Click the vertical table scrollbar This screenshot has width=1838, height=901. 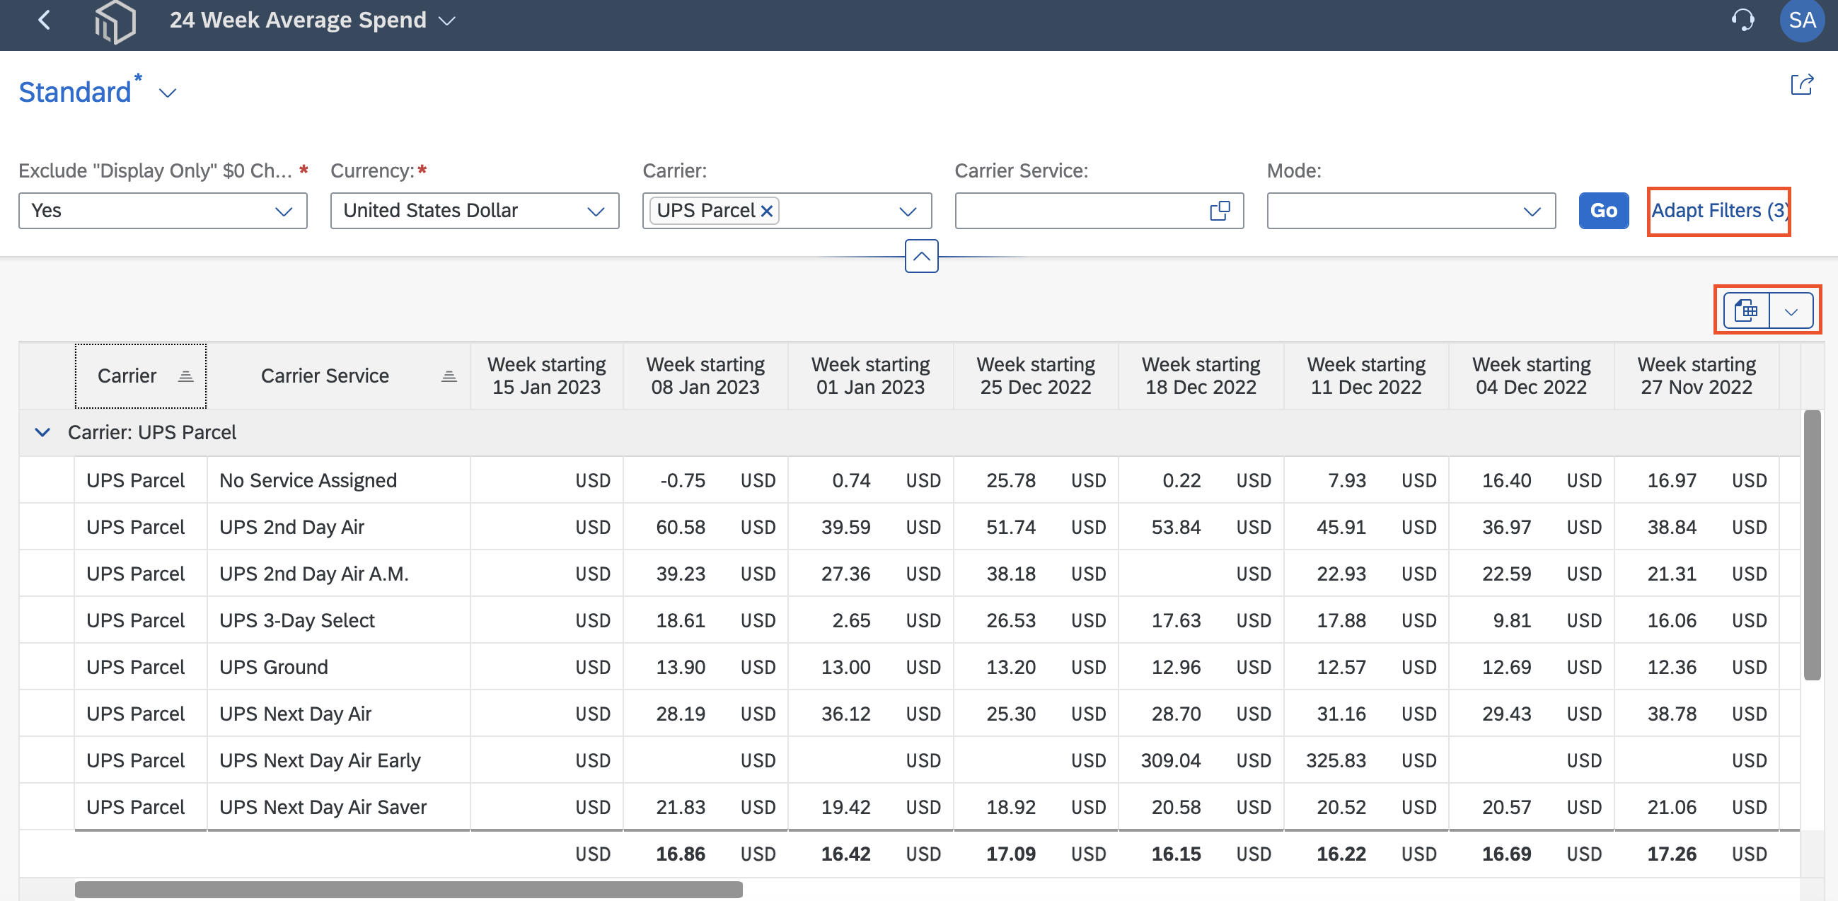(x=1812, y=545)
